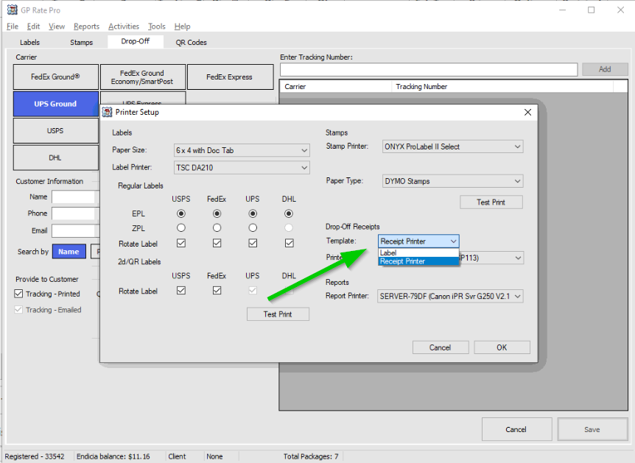Image resolution: width=635 pixels, height=463 pixels.
Task: Click the GP Rate Pro app icon in title bar
Action: pyautogui.click(x=12, y=10)
